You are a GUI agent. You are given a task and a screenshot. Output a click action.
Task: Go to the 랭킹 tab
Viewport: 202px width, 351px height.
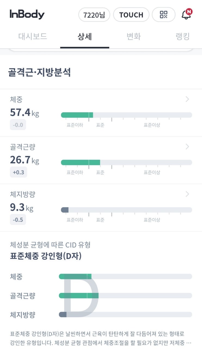click(x=182, y=37)
